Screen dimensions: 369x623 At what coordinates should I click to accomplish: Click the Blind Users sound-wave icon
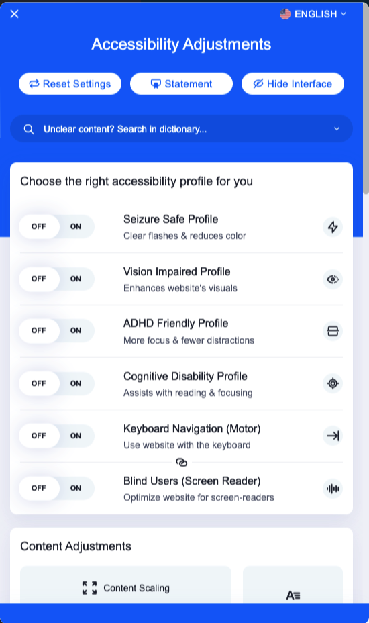333,489
